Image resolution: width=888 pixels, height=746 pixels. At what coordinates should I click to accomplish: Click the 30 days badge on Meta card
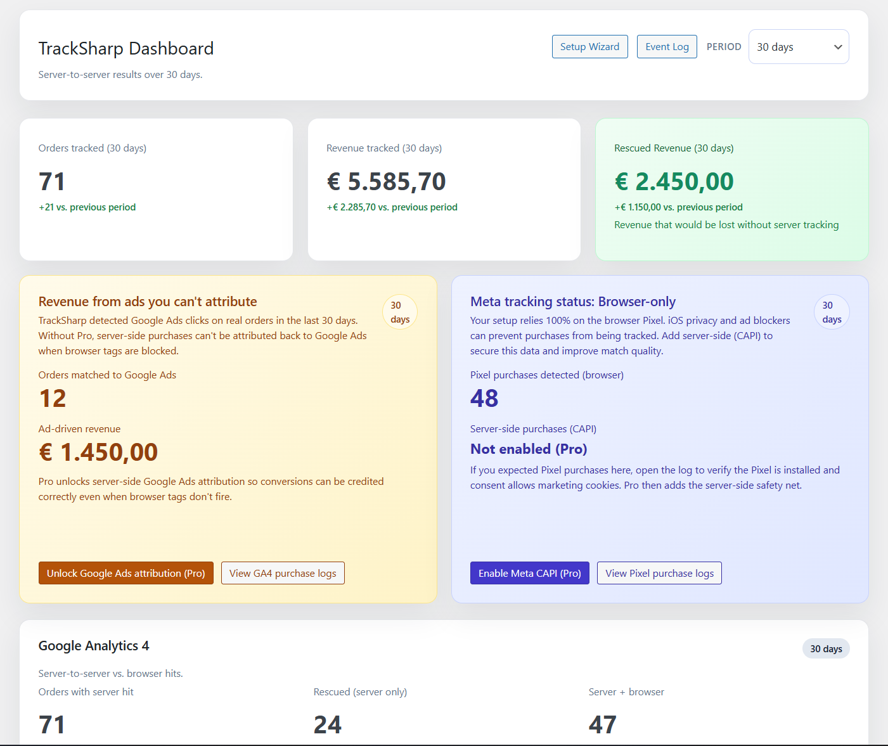pyautogui.click(x=832, y=312)
